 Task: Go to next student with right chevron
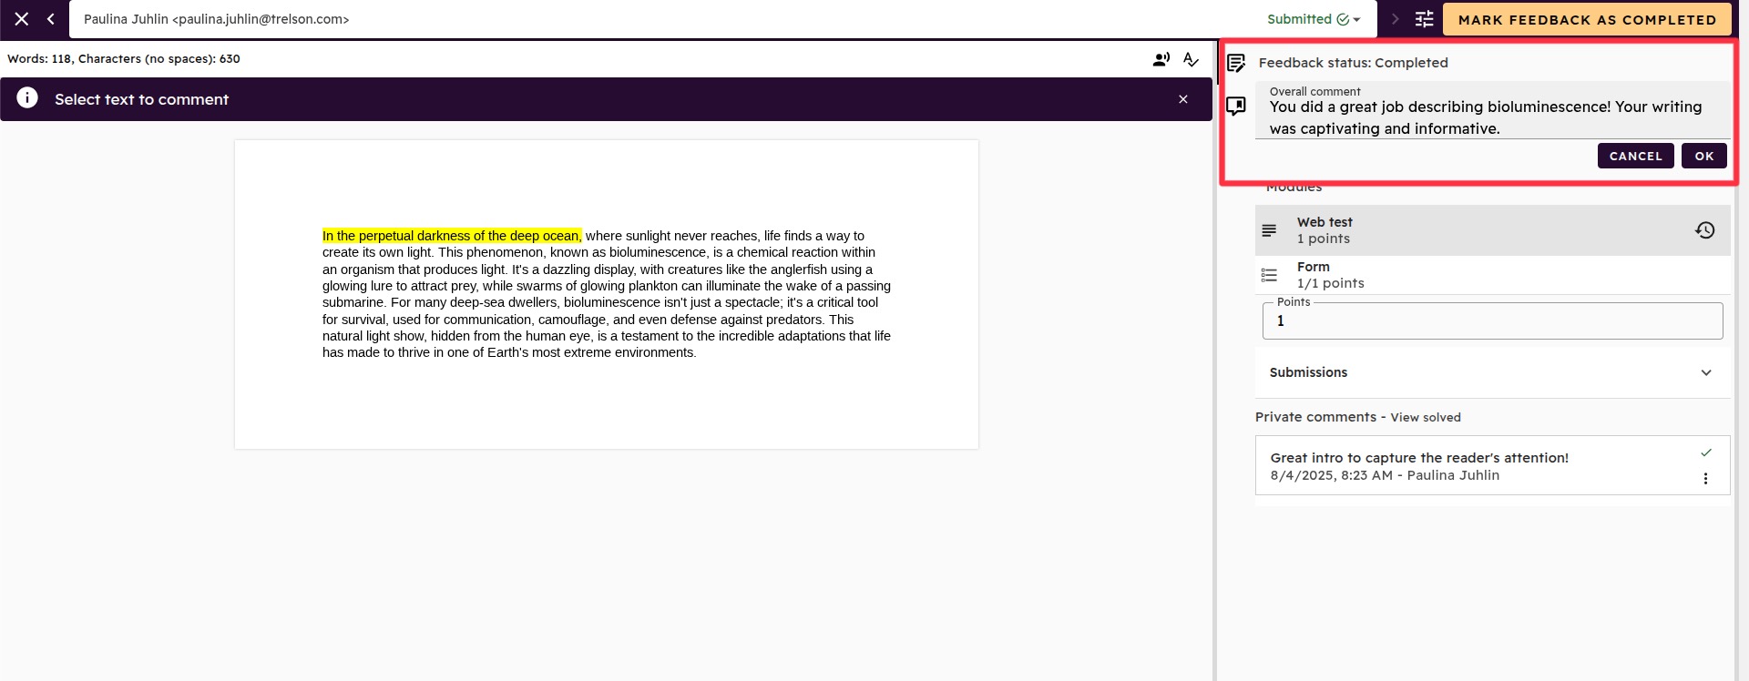pos(1395,19)
